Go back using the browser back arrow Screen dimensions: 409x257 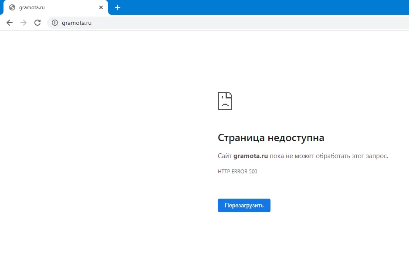coord(10,23)
